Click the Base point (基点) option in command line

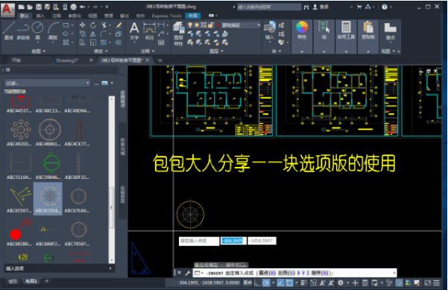tap(267, 273)
